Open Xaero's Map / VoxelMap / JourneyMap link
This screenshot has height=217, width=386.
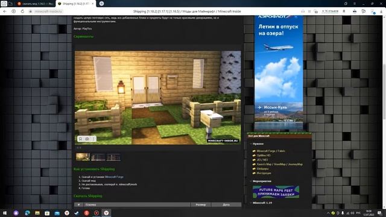(x=280, y=165)
